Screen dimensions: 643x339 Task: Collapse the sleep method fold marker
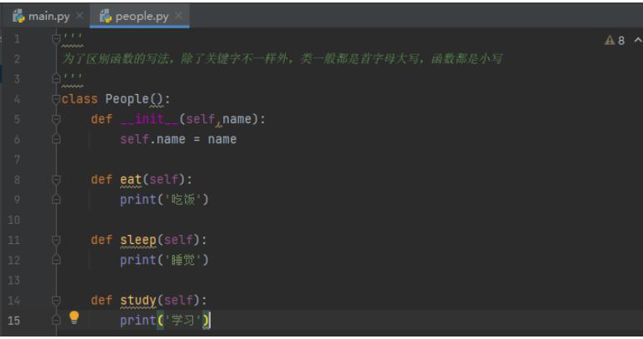coord(56,240)
